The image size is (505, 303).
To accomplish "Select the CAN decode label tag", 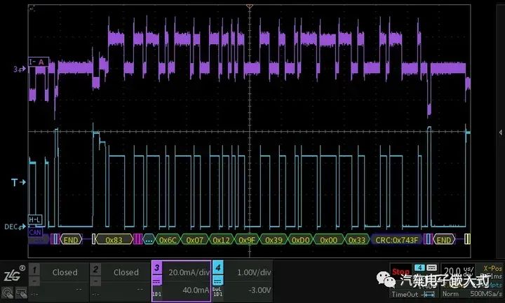I will (x=35, y=232).
